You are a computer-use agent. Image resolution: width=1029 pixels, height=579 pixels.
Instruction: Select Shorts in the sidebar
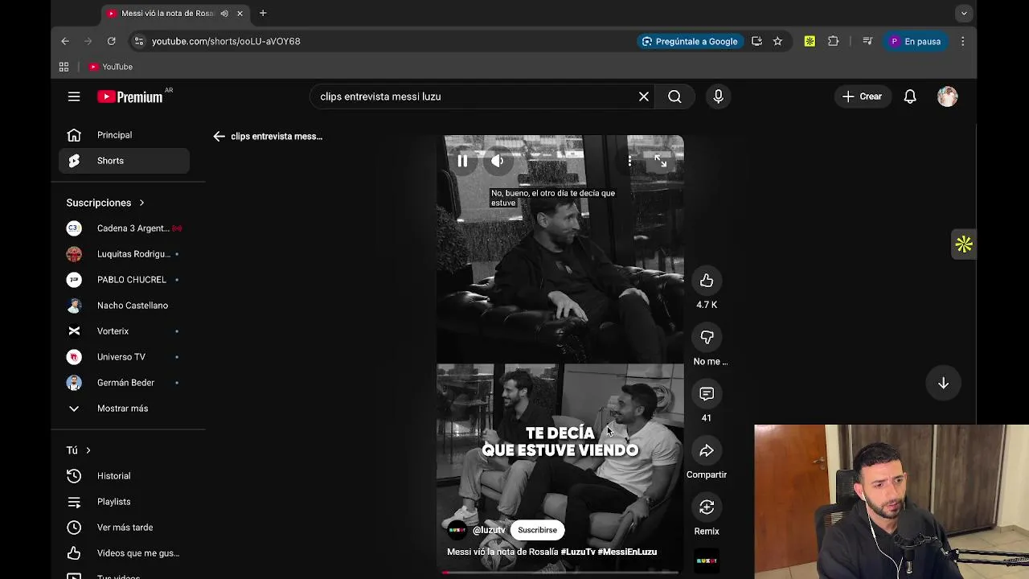pyautogui.click(x=124, y=161)
